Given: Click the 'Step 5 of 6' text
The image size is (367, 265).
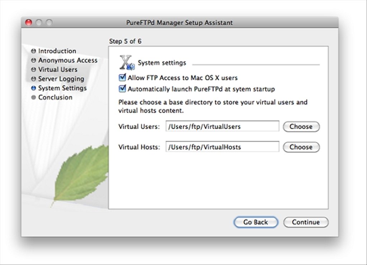Looking at the screenshot, I should tap(125, 42).
